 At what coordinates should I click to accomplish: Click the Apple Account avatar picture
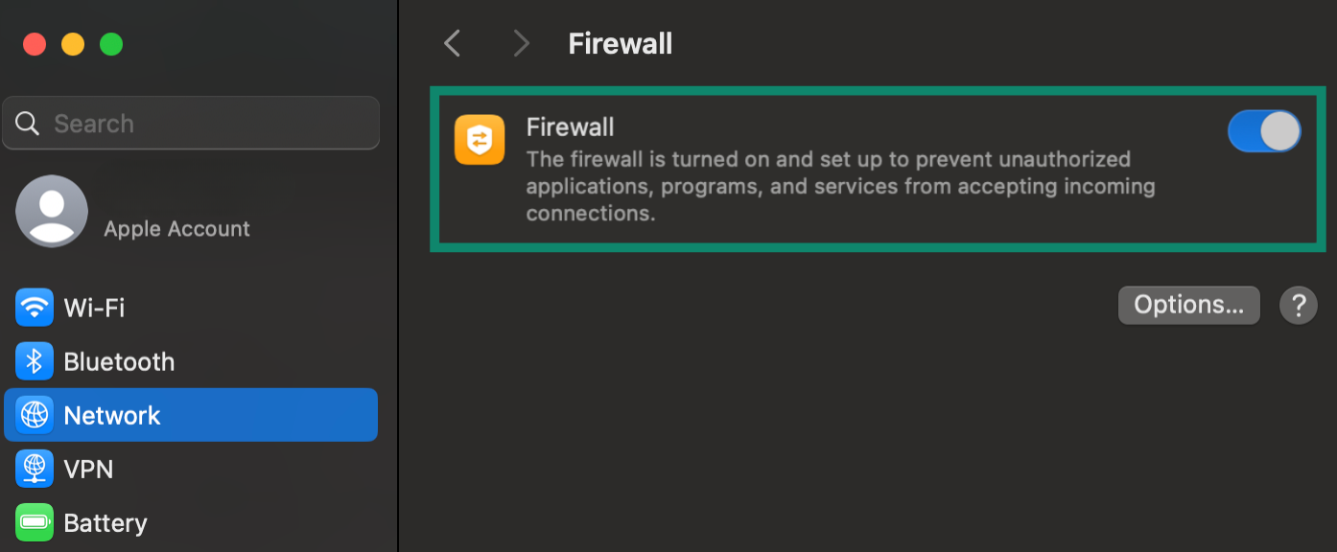click(52, 211)
